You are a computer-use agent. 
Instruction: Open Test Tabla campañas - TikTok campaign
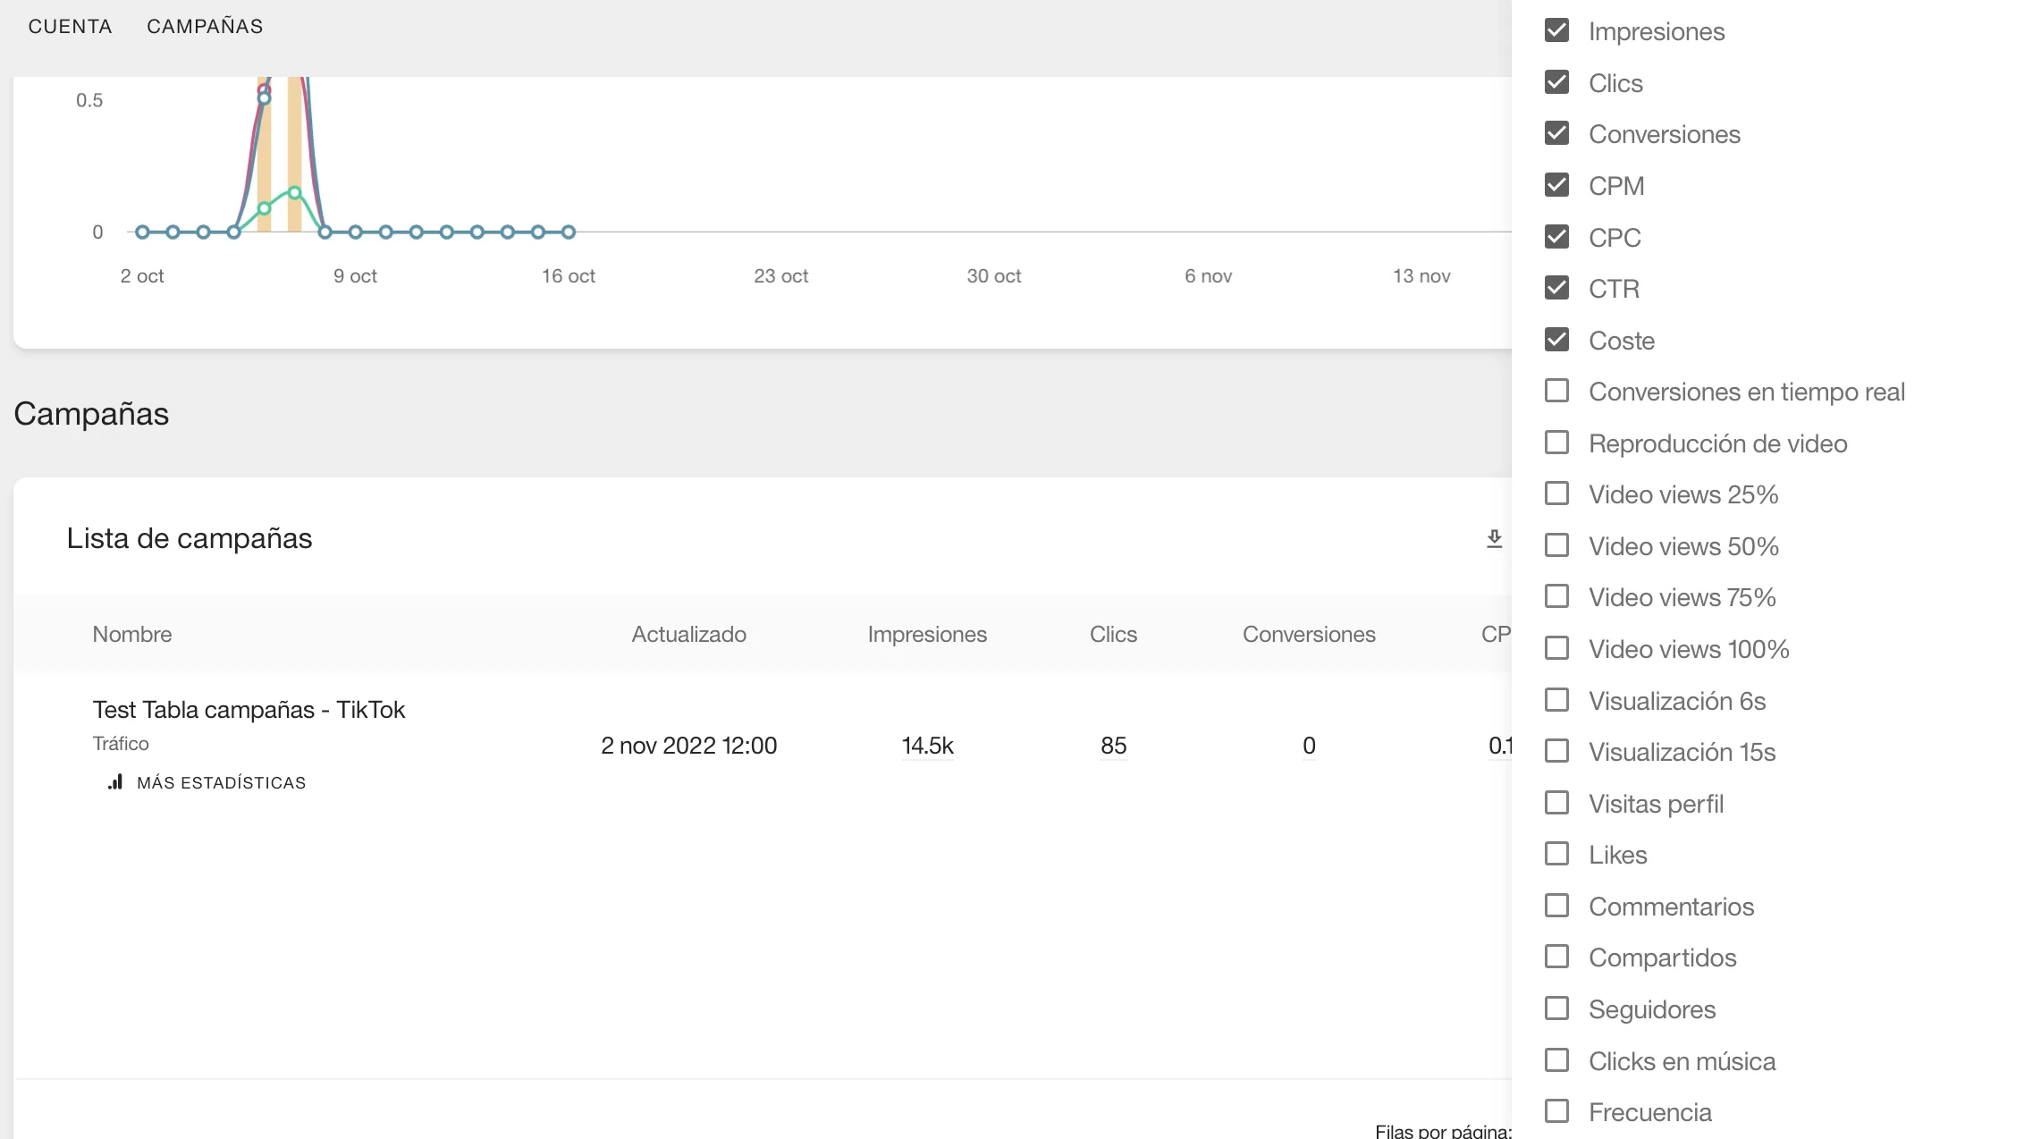pyautogui.click(x=249, y=709)
